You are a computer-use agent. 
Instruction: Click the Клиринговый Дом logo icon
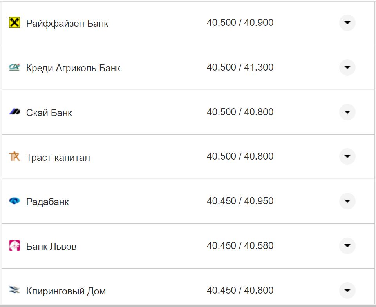point(14,290)
